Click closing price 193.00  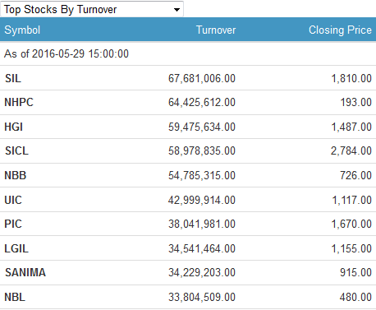355,102
